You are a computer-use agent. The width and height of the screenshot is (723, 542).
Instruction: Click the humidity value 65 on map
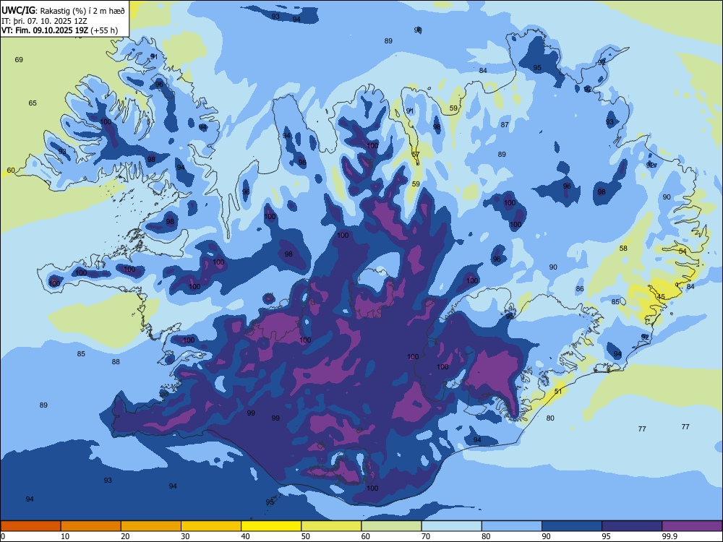tap(33, 103)
